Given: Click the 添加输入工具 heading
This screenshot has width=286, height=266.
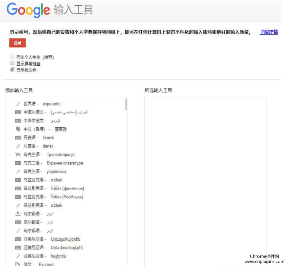Looking at the screenshot, I should tap(19, 90).
